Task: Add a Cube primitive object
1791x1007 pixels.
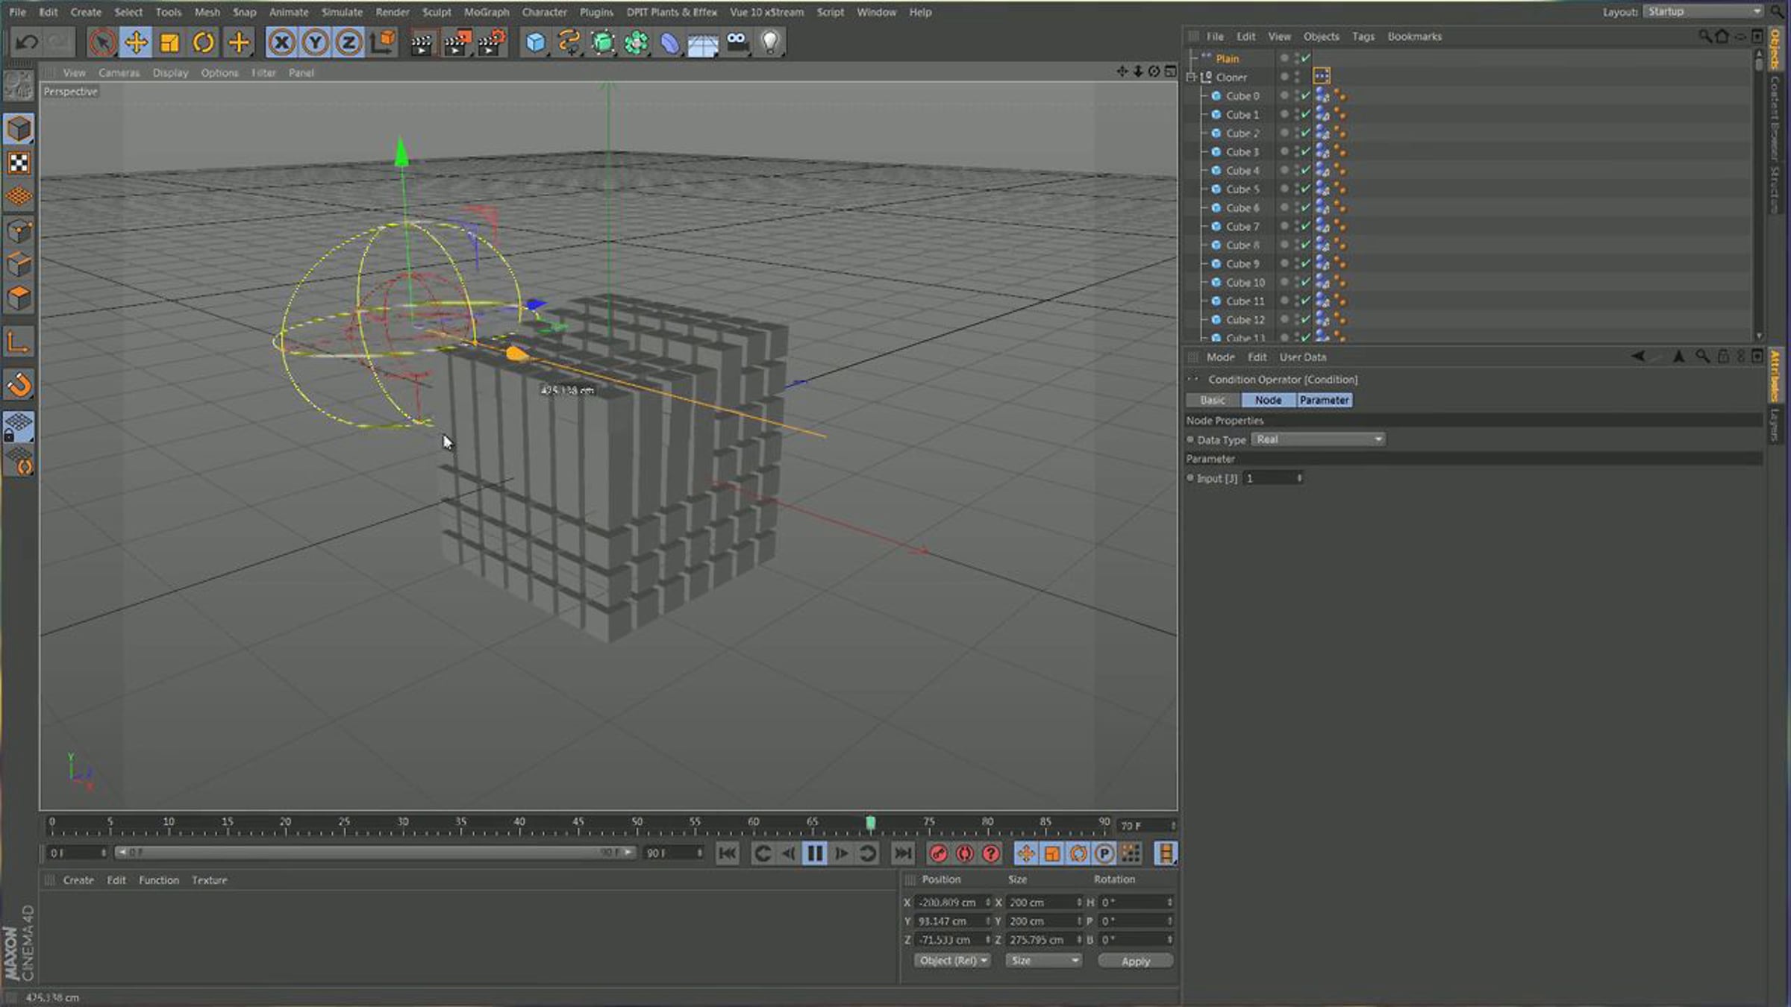Action: point(536,43)
